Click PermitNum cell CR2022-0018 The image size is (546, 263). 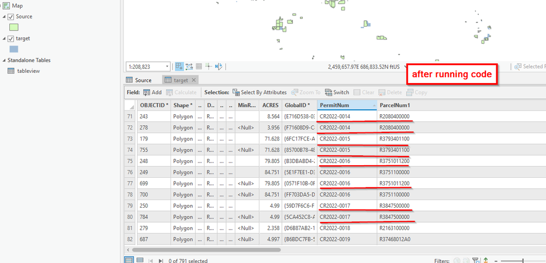point(347,228)
